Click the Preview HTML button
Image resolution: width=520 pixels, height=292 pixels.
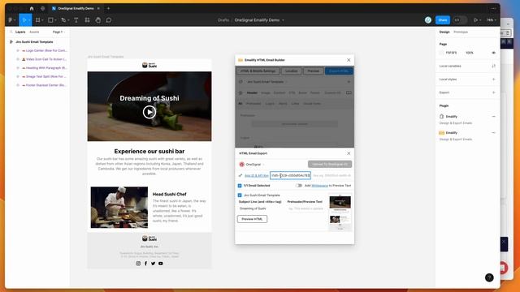(252, 219)
